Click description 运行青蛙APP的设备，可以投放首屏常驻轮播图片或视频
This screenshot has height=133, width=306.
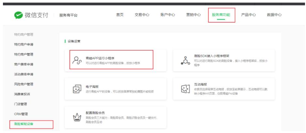click(x=120, y=91)
